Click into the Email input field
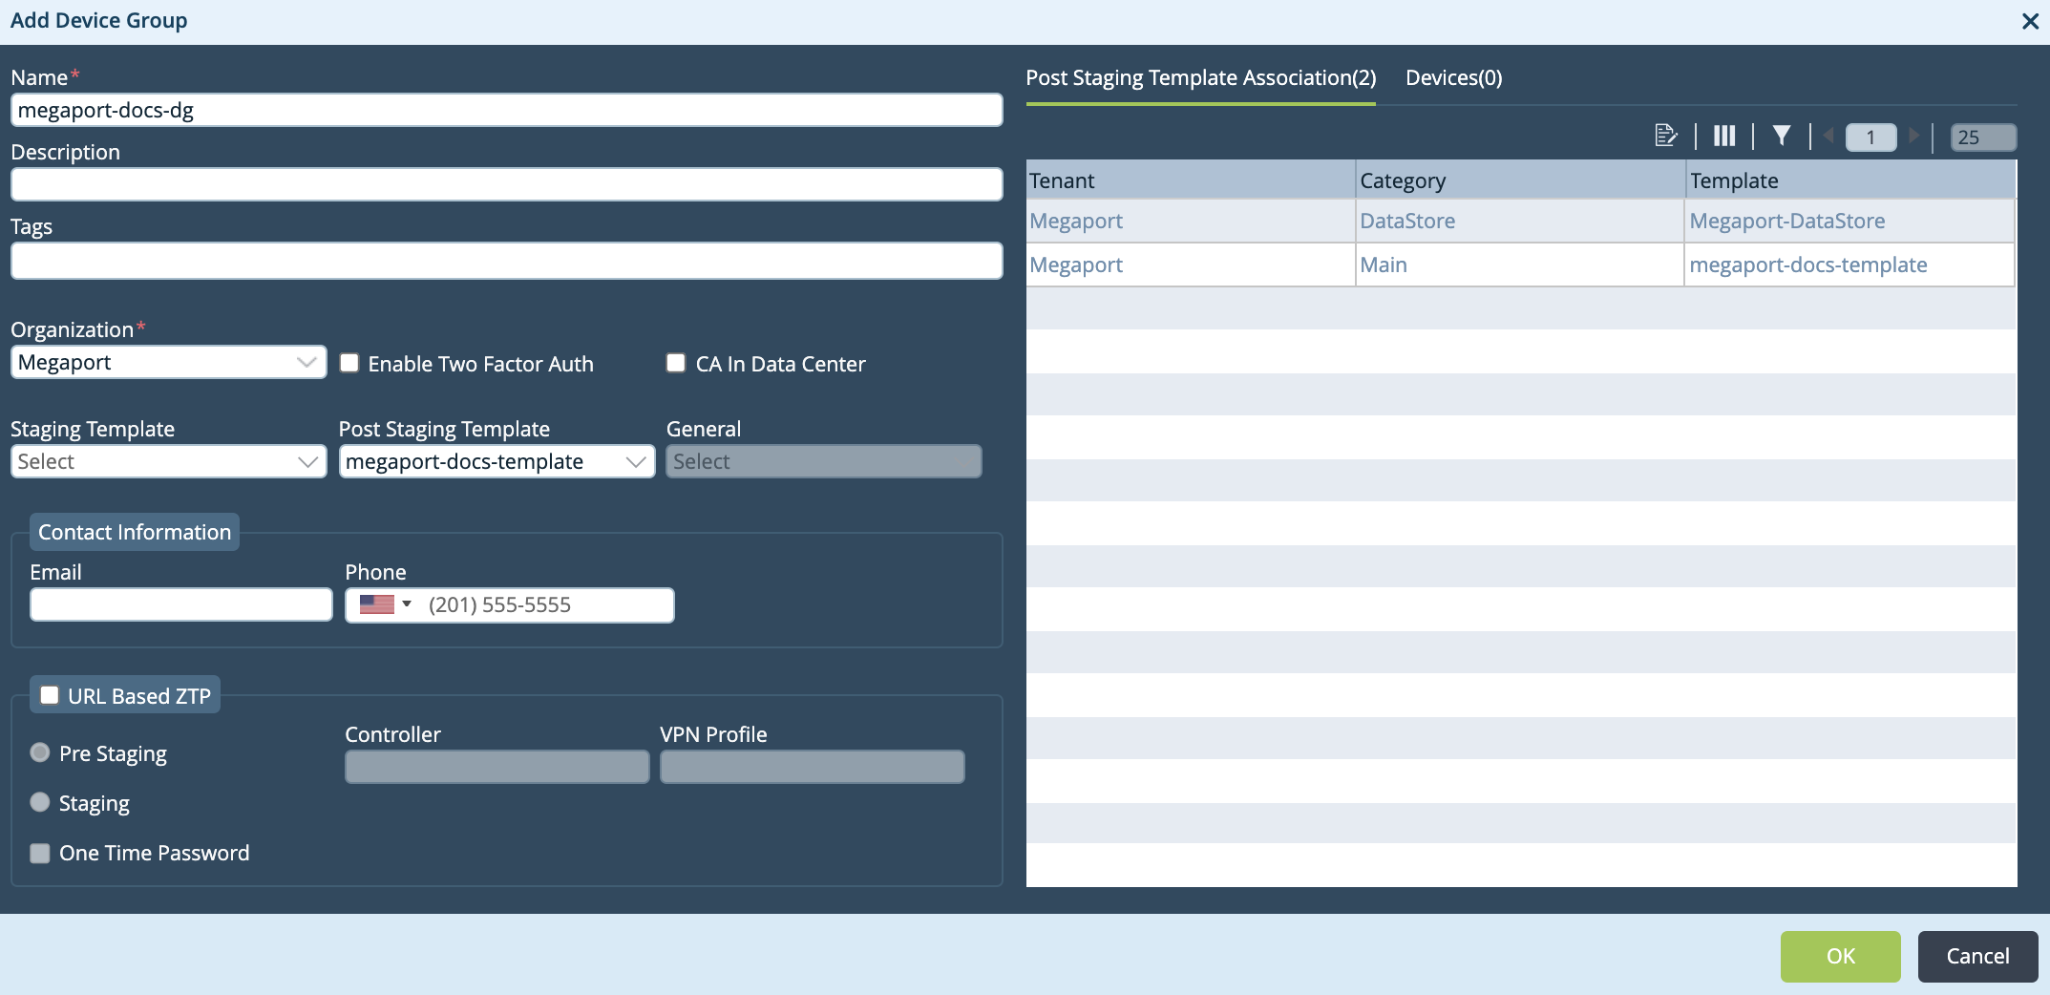Viewport: 2050px width, 995px height. tap(181, 604)
